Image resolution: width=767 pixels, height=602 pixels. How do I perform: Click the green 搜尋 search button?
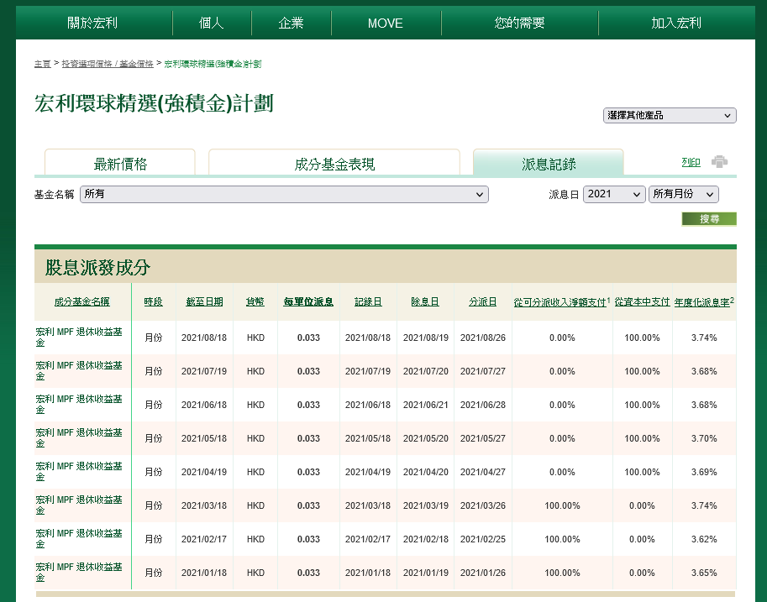709,219
